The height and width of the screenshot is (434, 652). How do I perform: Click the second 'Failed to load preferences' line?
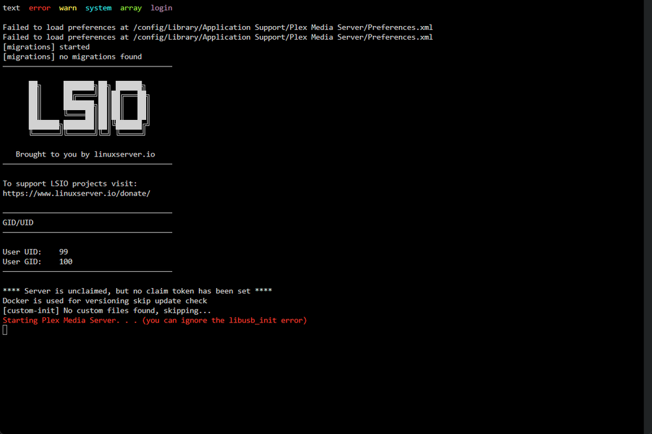[218, 37]
